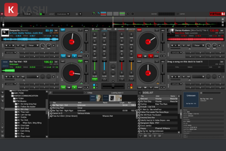Open the dropdown arrow beside the settings gear
226x151 pixels.
click(x=81, y=14)
